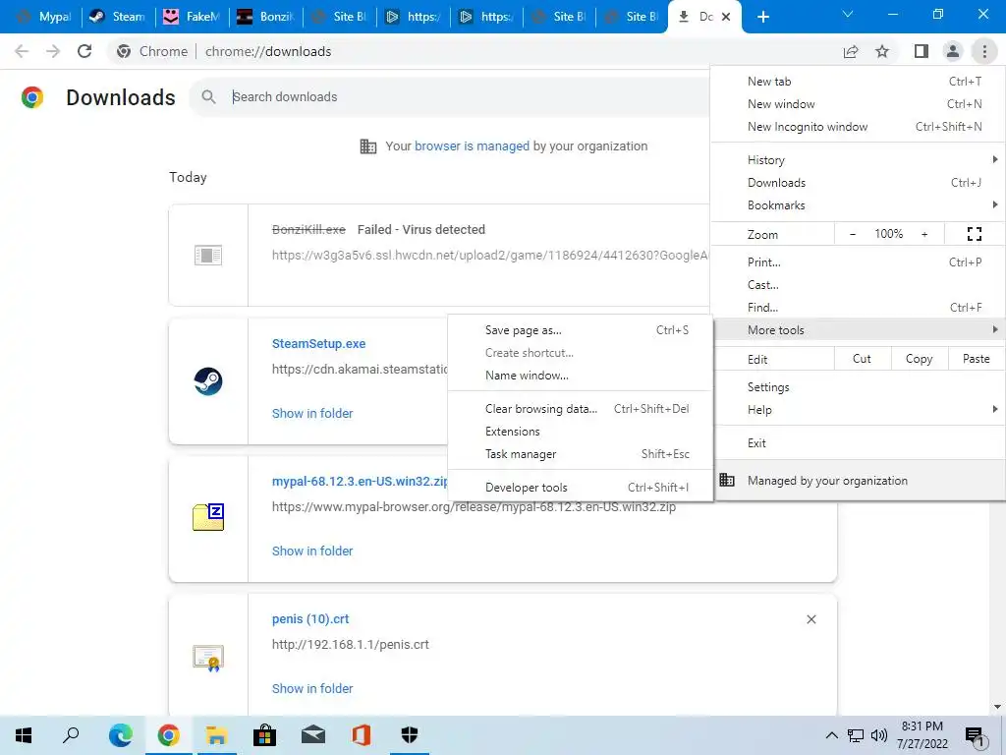Viewport: 1006px width, 755px height.
Task: Click the browser forward arrow
Action: point(53,51)
